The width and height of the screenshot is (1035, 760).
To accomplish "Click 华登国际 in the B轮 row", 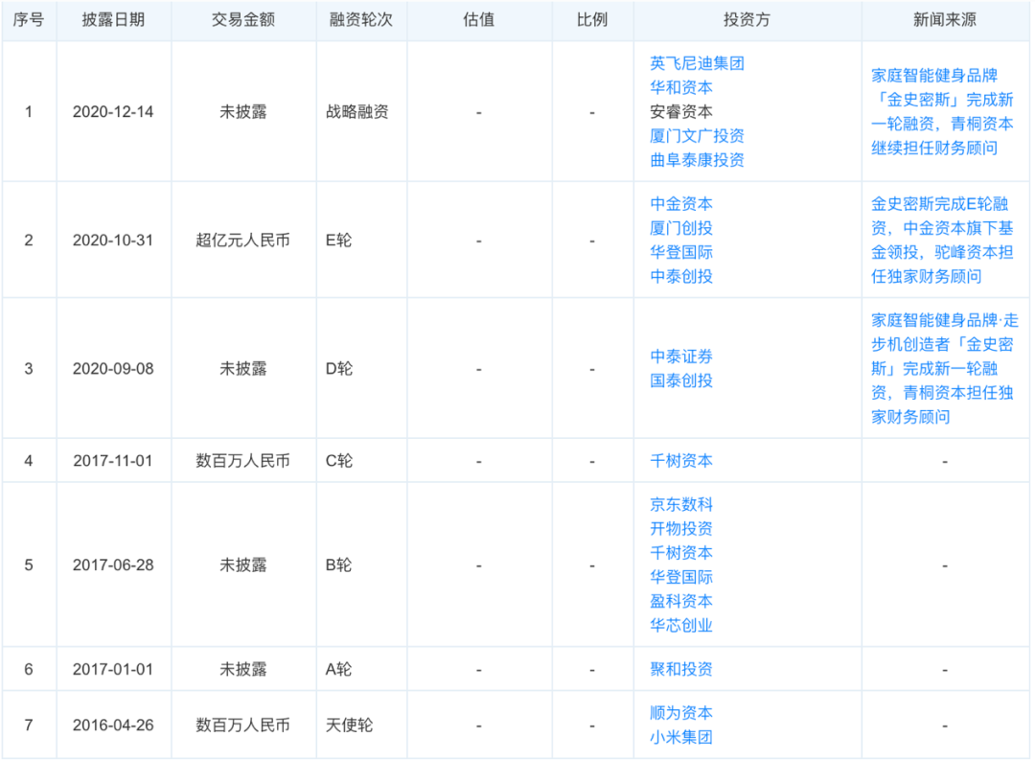I will coord(681,577).
